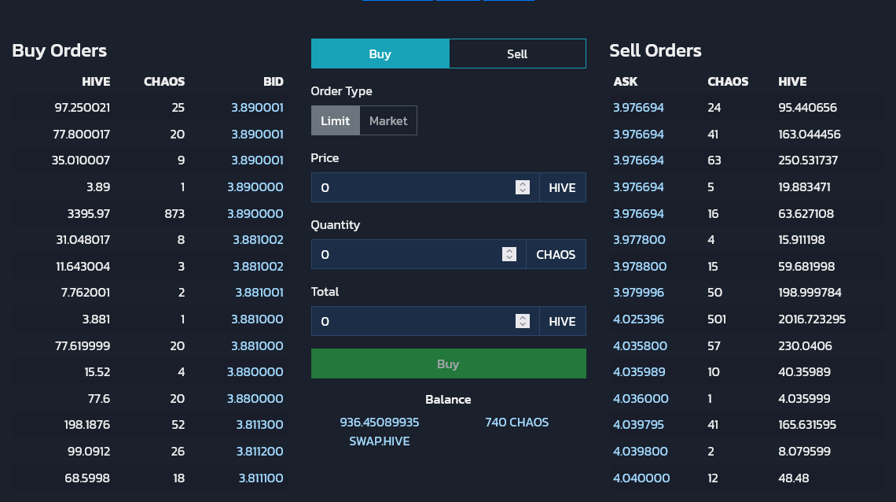Click the Order Type label
The height and width of the screenshot is (502, 896).
tap(341, 91)
